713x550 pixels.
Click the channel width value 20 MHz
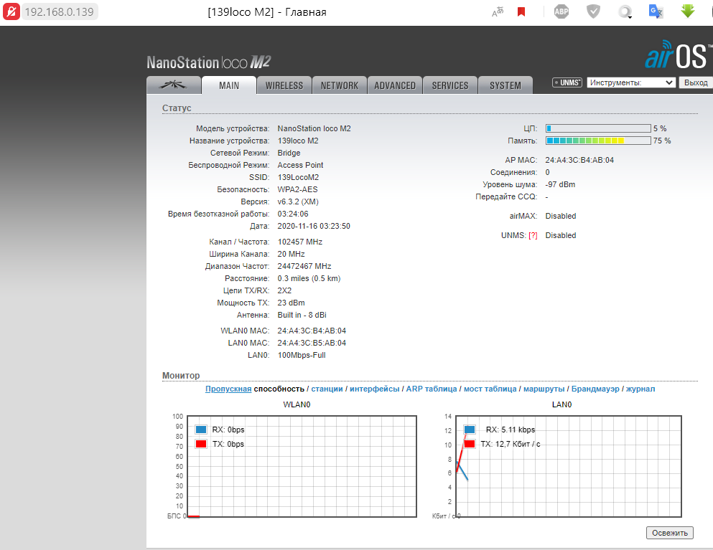(x=291, y=254)
